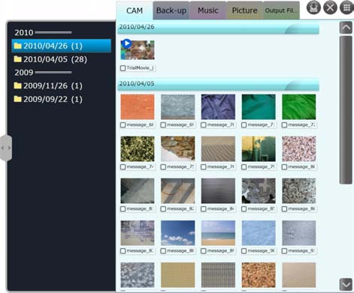Open the gray woven mesh thumbnail in the bottom row
The width and height of the screenshot is (354, 293).
pyautogui.click(x=218, y=275)
